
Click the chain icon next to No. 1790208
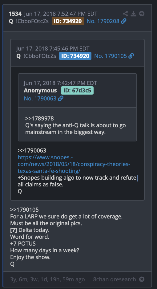click(x=124, y=21)
